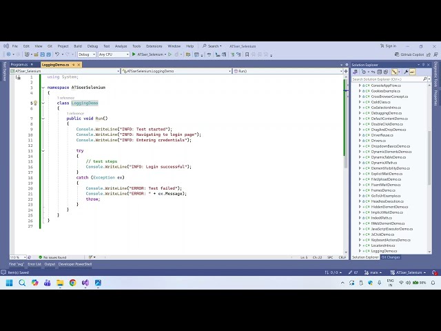Open the 110 % zoom level dropdown

click(18, 257)
